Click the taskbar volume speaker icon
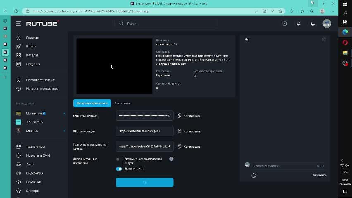This screenshot has height=198, width=352. tap(347, 165)
